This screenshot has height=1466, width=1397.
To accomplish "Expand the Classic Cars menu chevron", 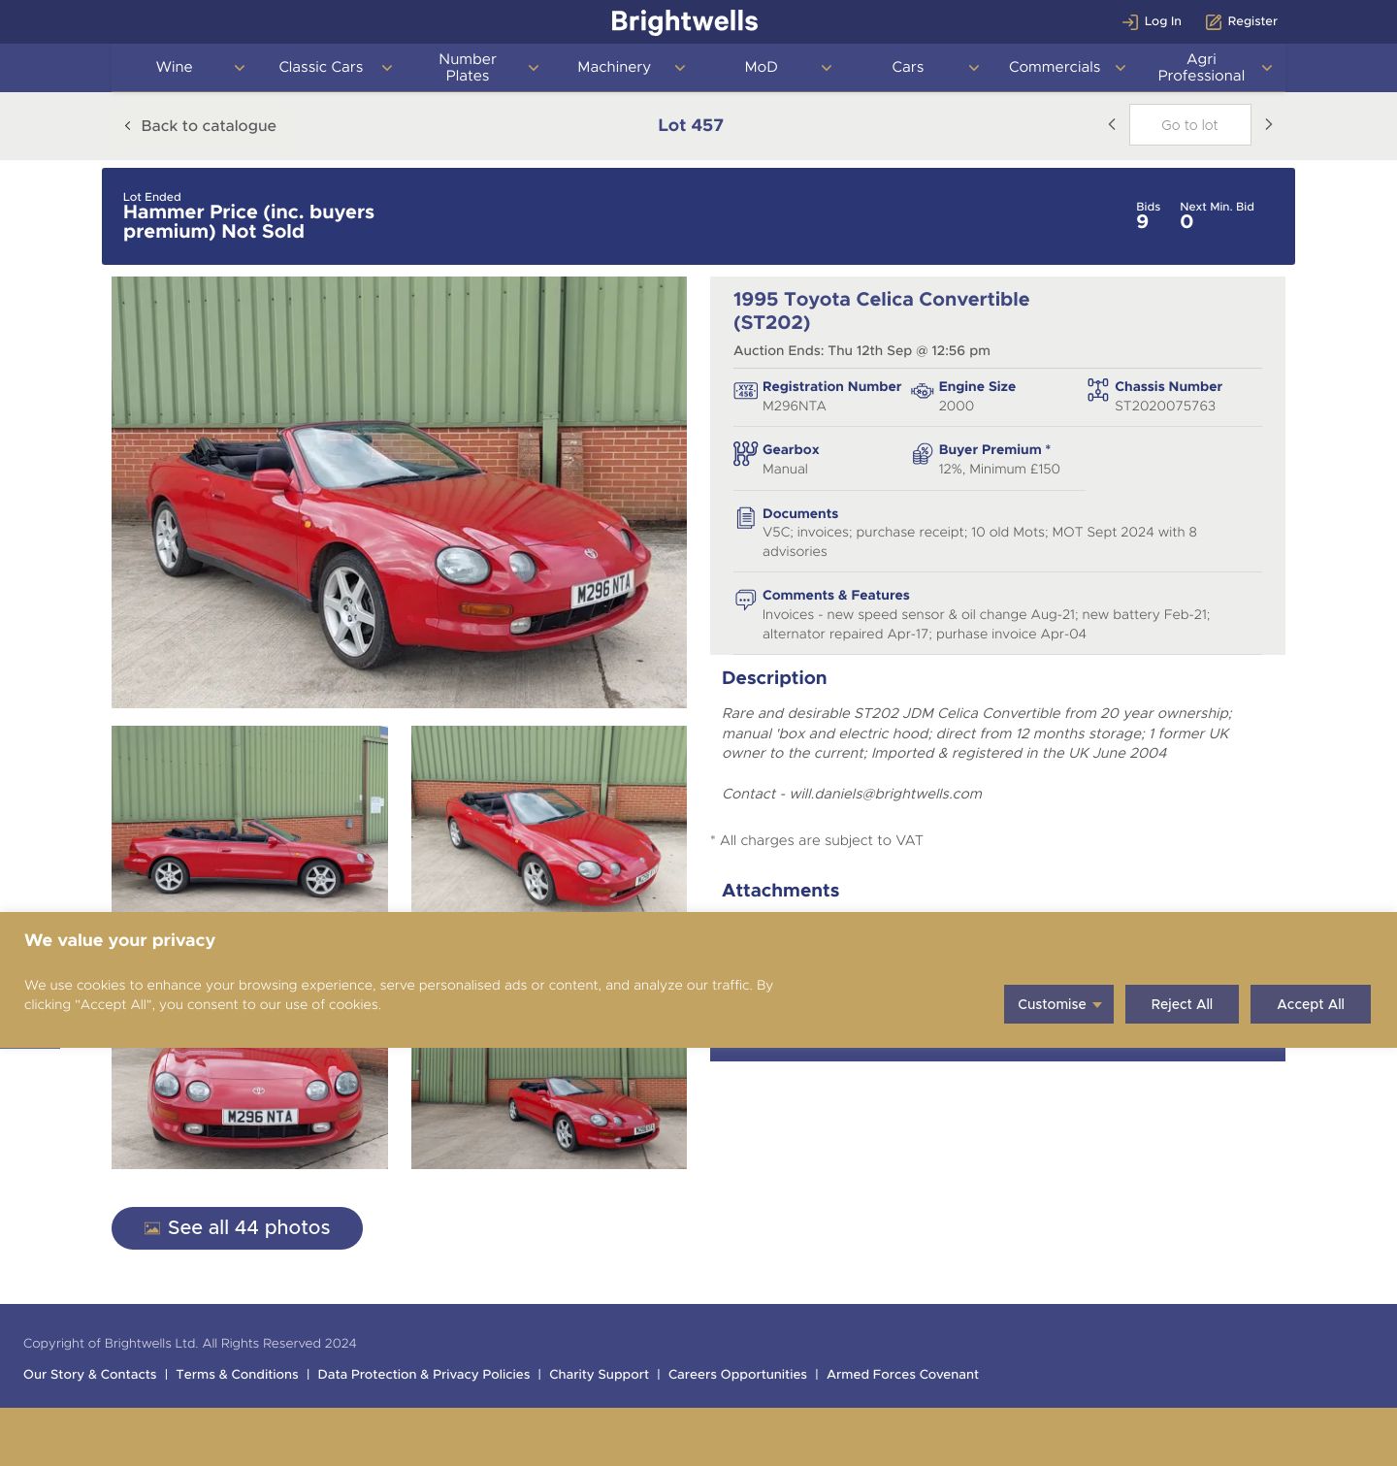I will coord(386,68).
